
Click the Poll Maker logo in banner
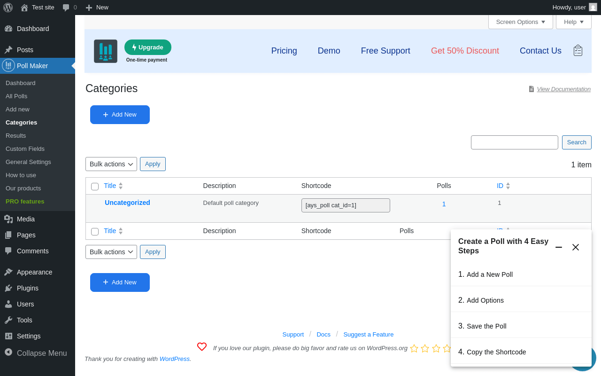tap(106, 51)
